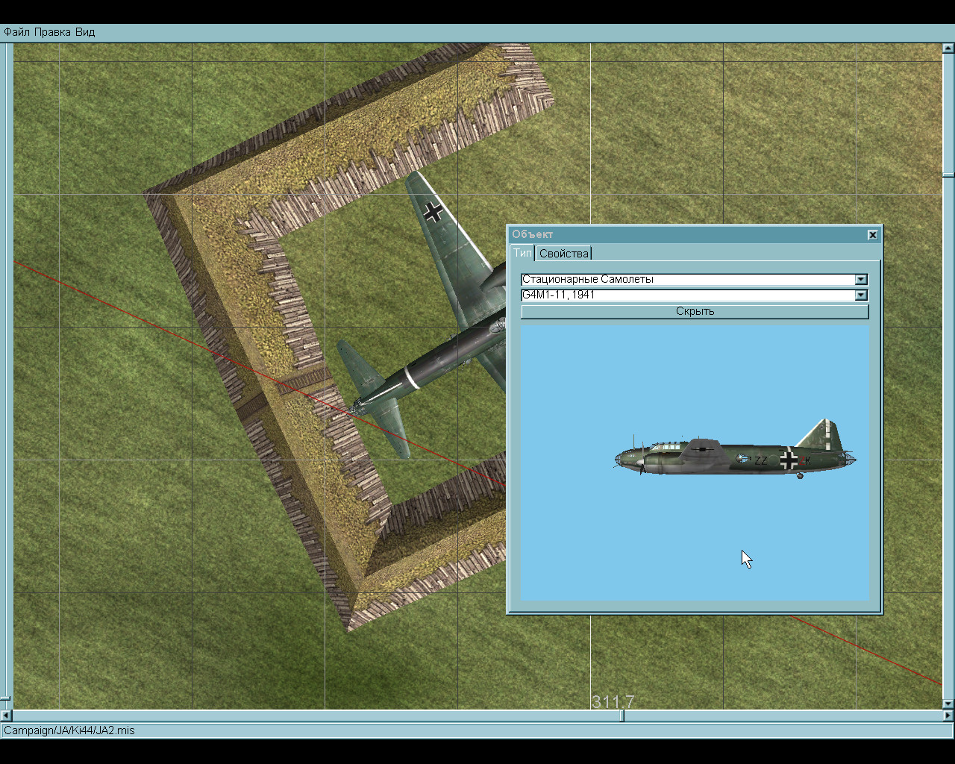Image resolution: width=955 pixels, height=764 pixels.
Task: Click the Скрыть button
Action: point(695,311)
